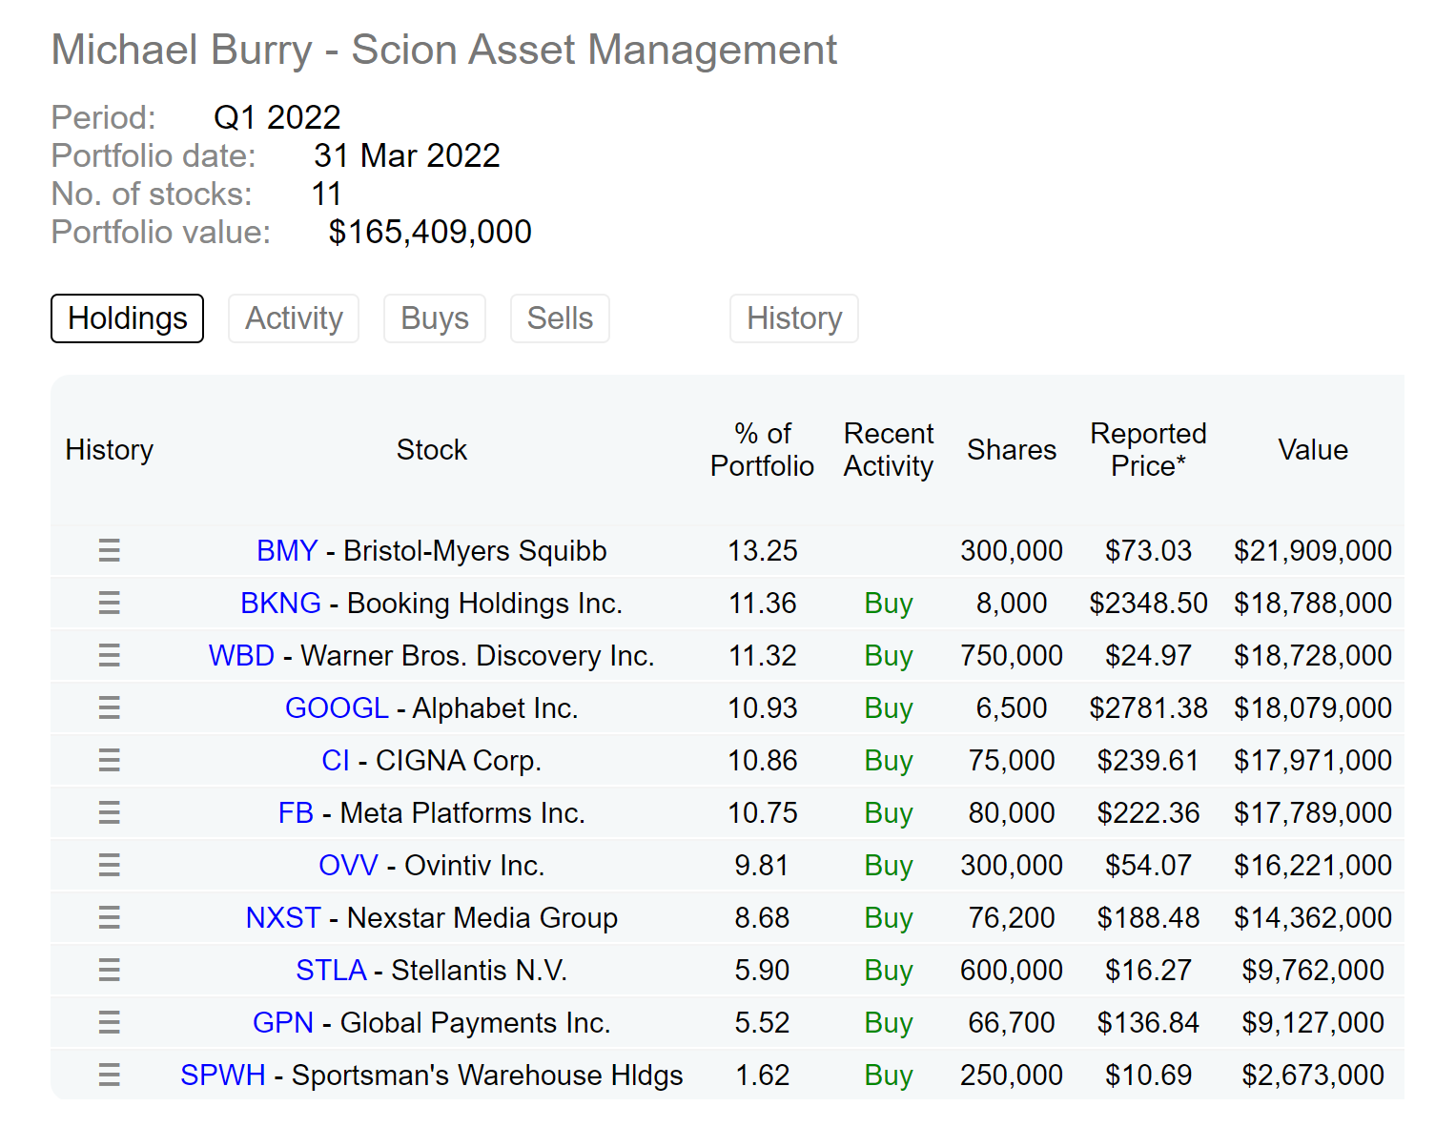The image size is (1435, 1127).
Task: Open history icon for Nexstar Media Group row
Action: tap(109, 917)
